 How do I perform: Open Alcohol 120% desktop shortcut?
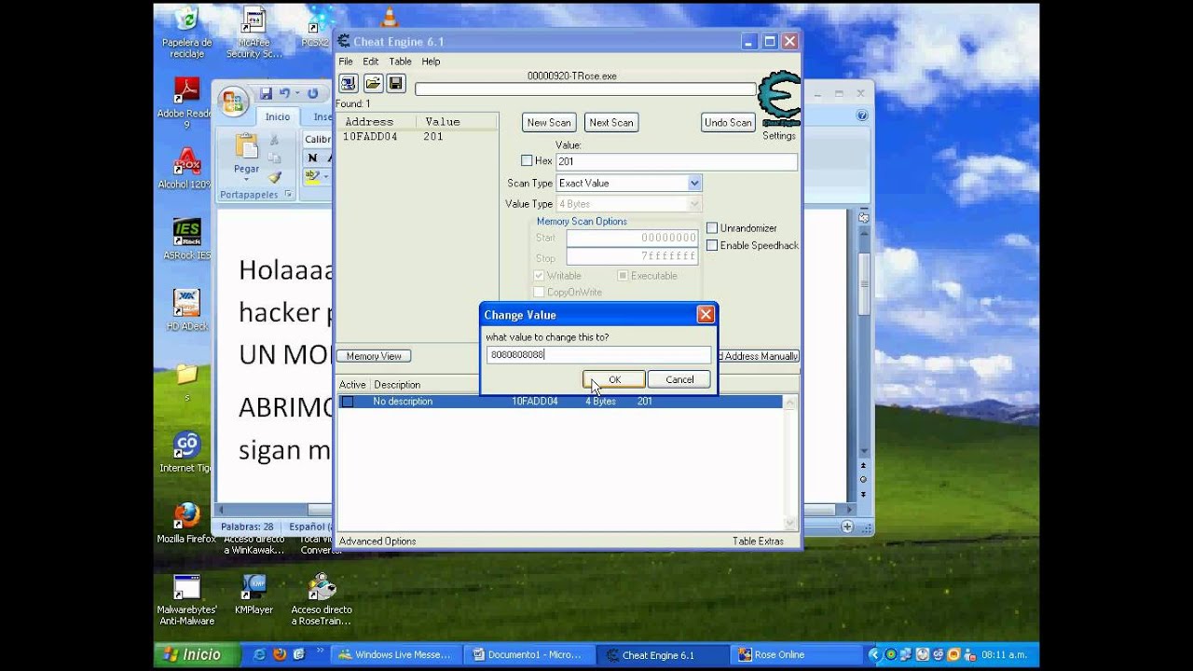coord(185,168)
